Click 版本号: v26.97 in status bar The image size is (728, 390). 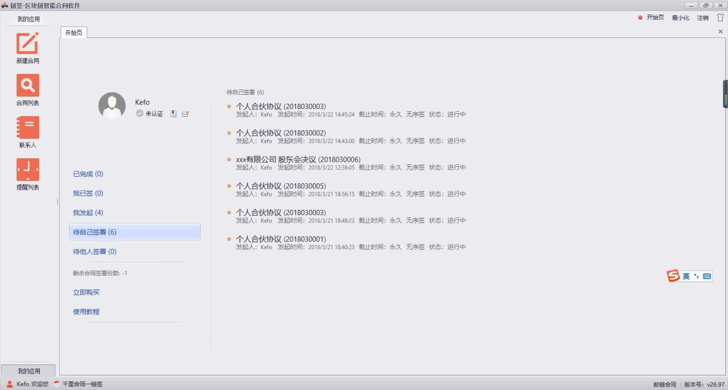click(x=704, y=384)
